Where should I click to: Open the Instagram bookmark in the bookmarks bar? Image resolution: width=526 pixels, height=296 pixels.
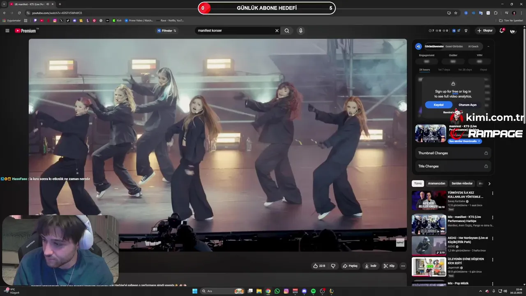(x=55, y=20)
